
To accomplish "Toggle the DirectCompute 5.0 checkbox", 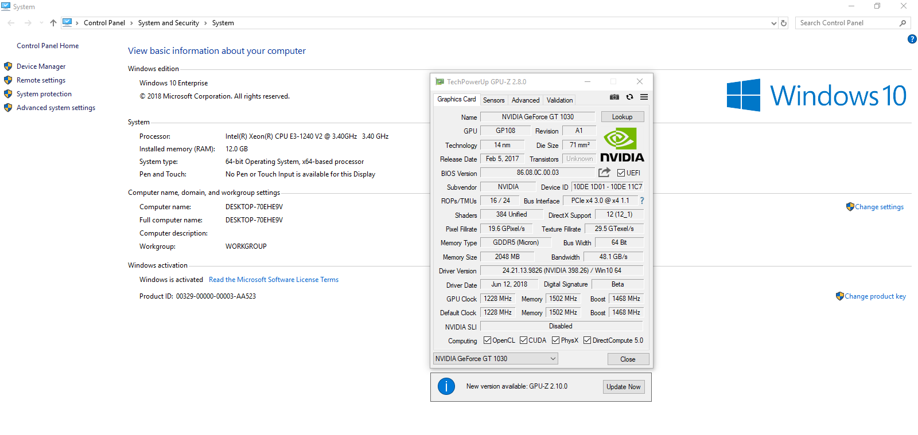I will point(587,340).
